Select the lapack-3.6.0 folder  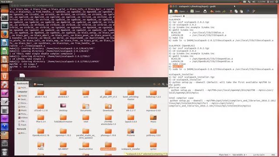coord(131,119)
